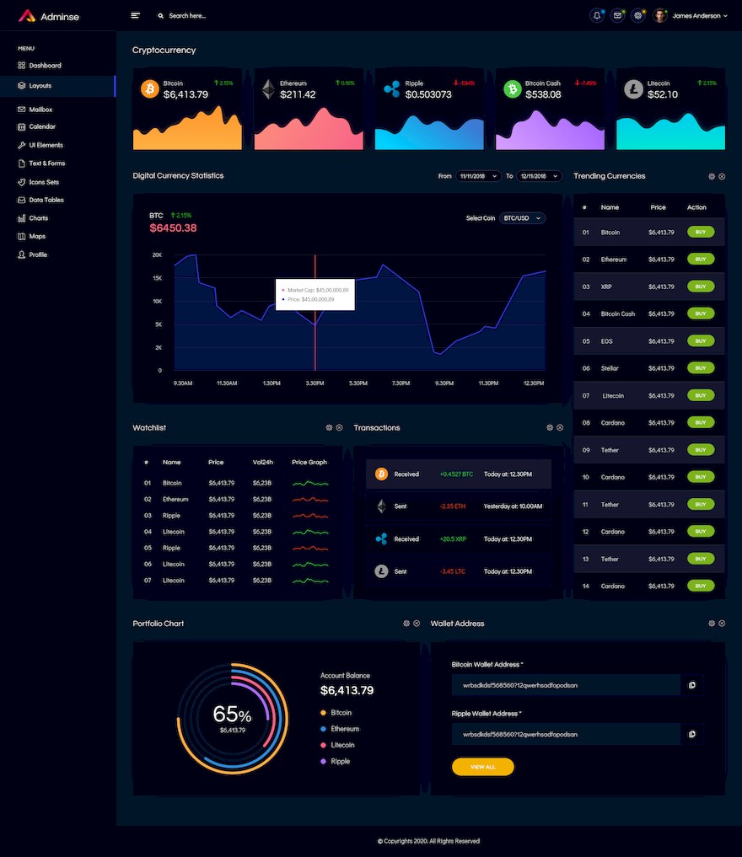This screenshot has width=742, height=857.
Task: Click BUY for Bitcoin row 01
Action: pos(701,233)
